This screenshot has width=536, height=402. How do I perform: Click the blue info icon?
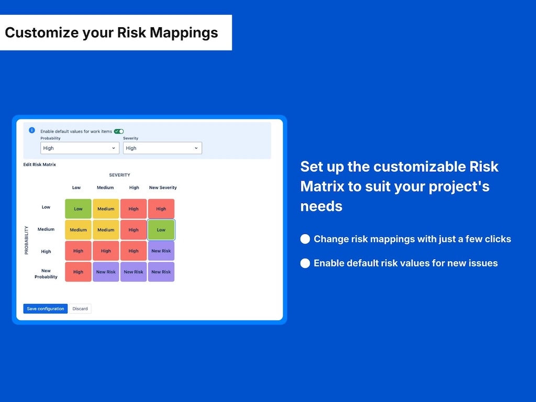tap(32, 130)
